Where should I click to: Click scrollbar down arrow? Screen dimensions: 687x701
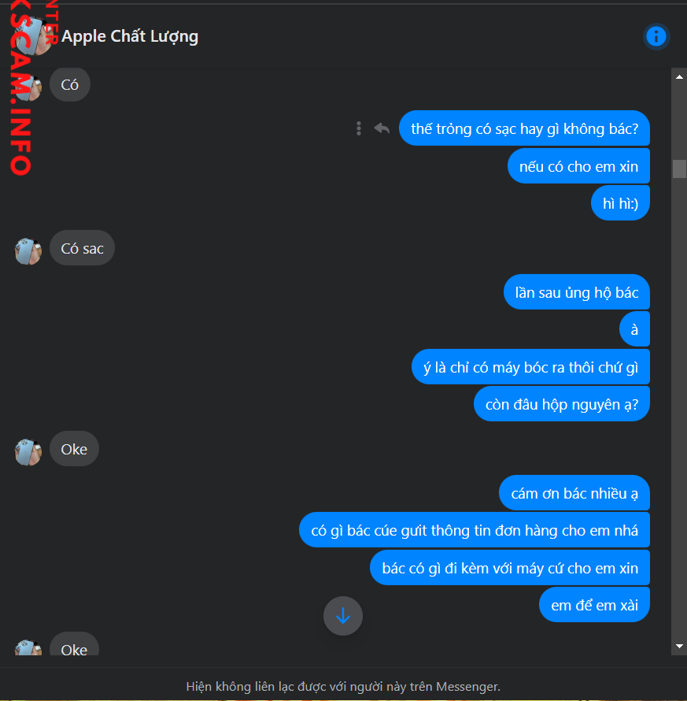tap(679, 646)
